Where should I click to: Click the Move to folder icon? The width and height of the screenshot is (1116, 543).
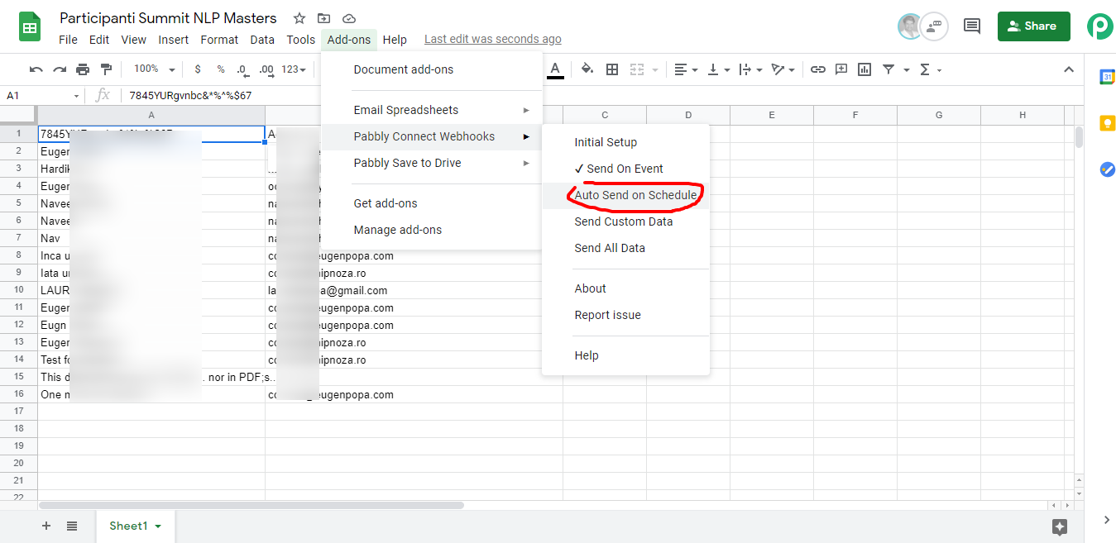click(323, 18)
